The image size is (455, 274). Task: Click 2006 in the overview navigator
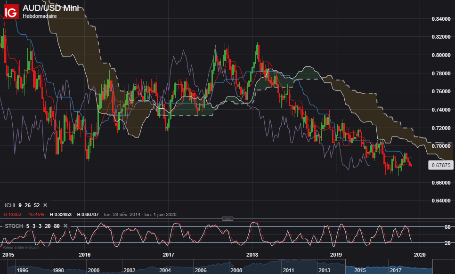pyautogui.click(x=201, y=270)
